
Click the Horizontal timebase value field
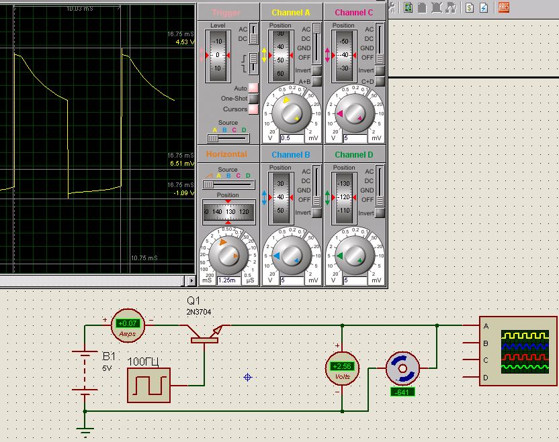228,280
